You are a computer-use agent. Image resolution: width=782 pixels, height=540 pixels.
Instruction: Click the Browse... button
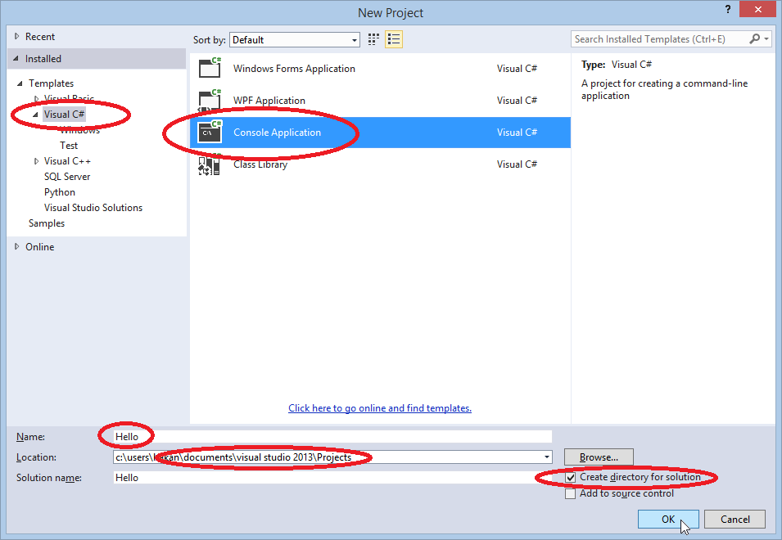coord(599,457)
